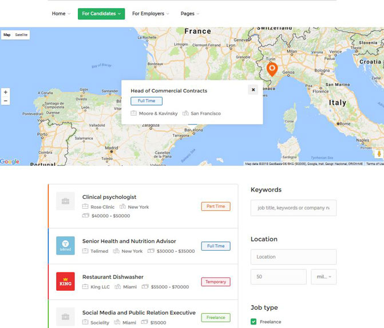Zoom out the map with minus button
The image size is (384, 328).
(x=5, y=100)
